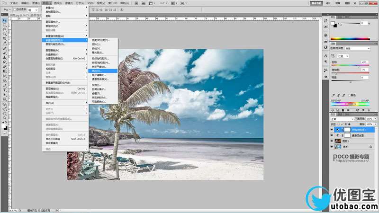
Task: Toggle lock all icon in Layers panel
Action: (349, 124)
